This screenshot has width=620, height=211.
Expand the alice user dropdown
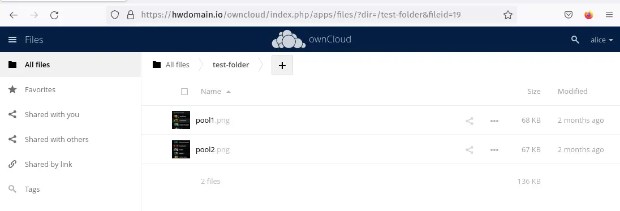pos(602,40)
